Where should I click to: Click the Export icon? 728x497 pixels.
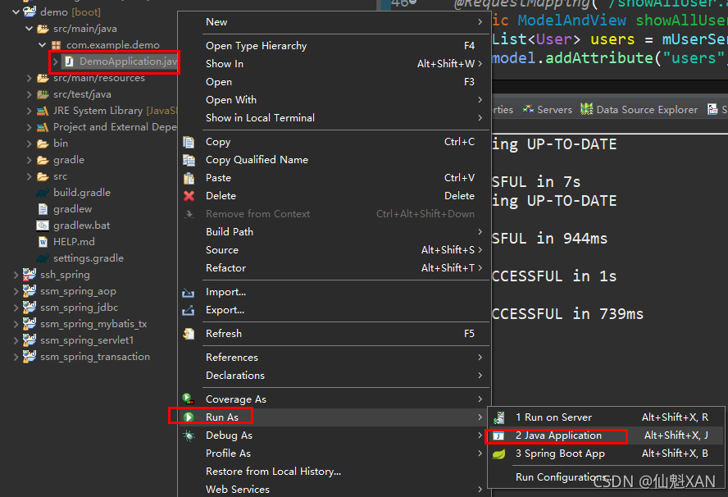(189, 310)
